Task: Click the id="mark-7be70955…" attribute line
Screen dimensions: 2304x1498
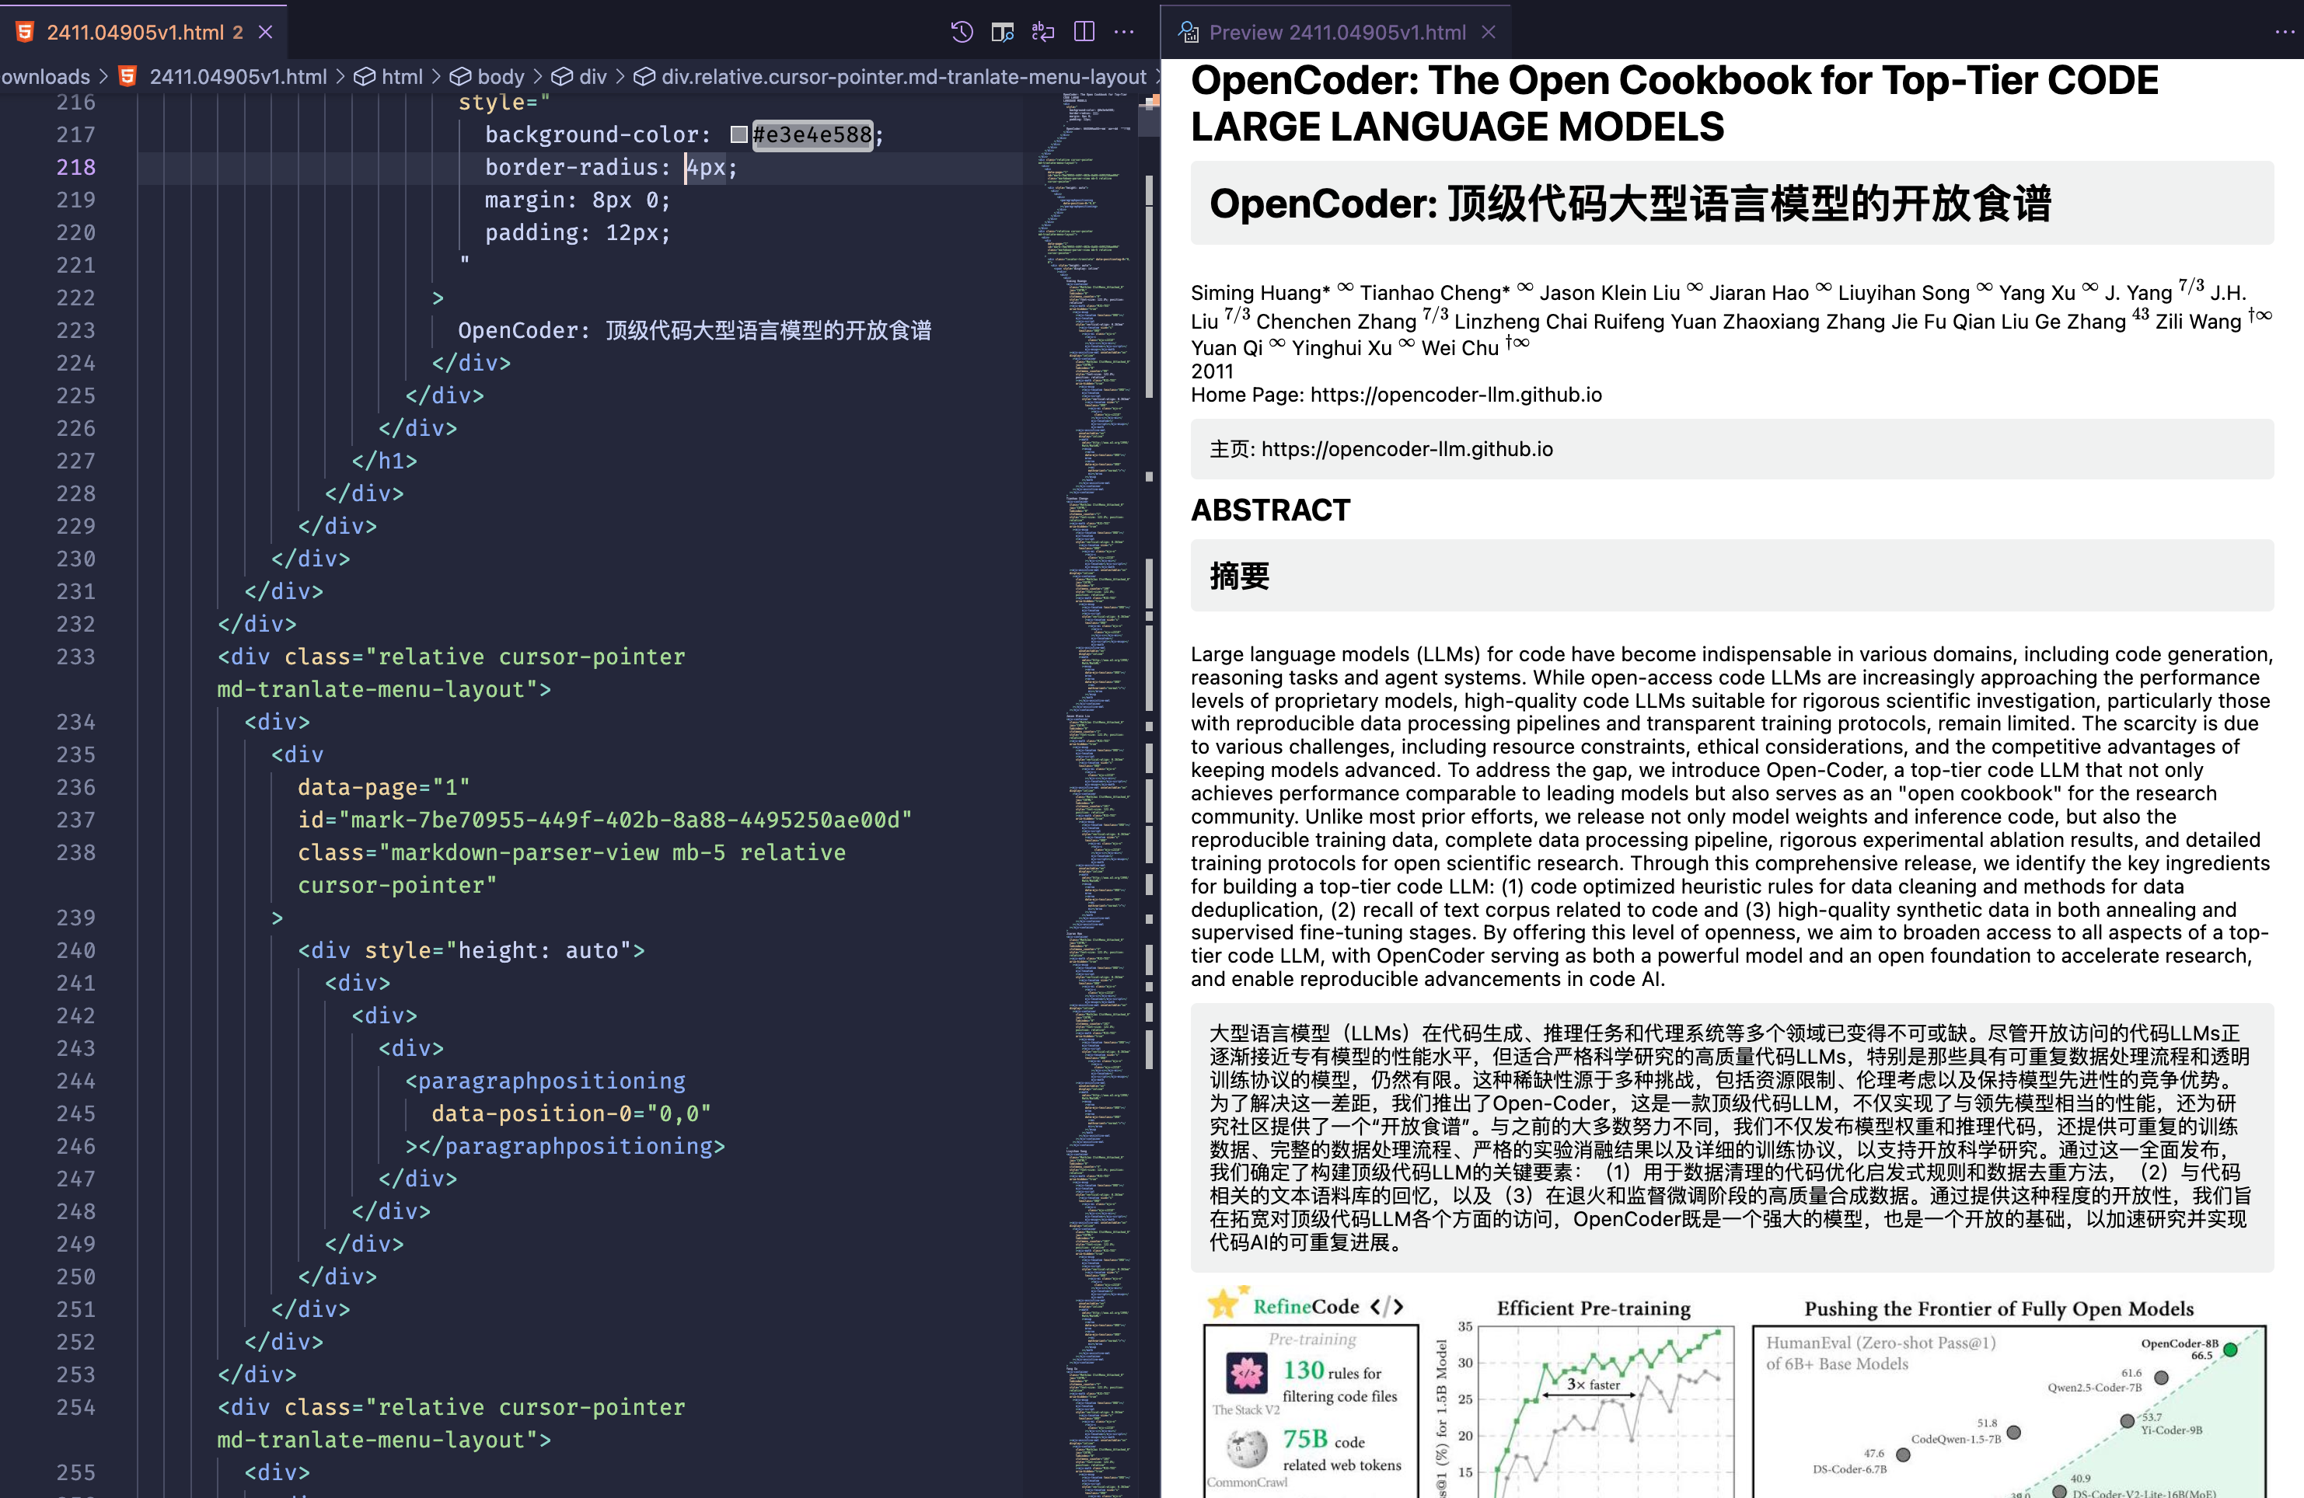Action: coord(604,820)
